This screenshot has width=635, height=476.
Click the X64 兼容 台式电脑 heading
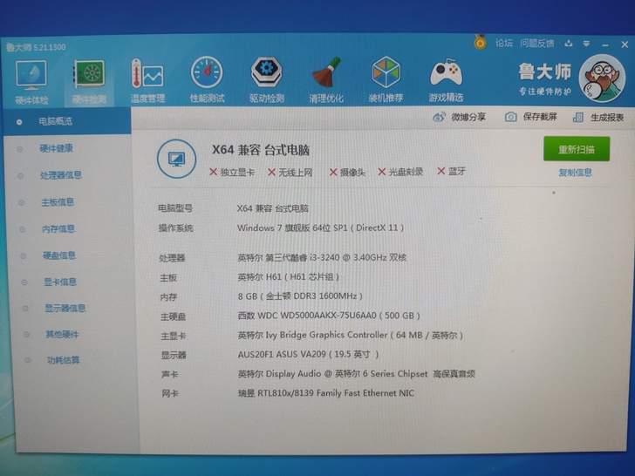coord(261,150)
